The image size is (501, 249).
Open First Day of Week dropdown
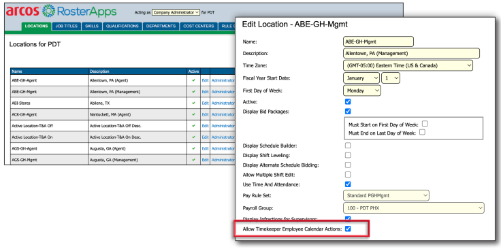pos(362,90)
